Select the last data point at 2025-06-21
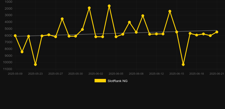Screen dimensions: 225x109 [x=217, y=32]
